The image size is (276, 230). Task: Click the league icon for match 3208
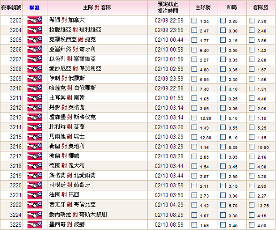[35, 69]
